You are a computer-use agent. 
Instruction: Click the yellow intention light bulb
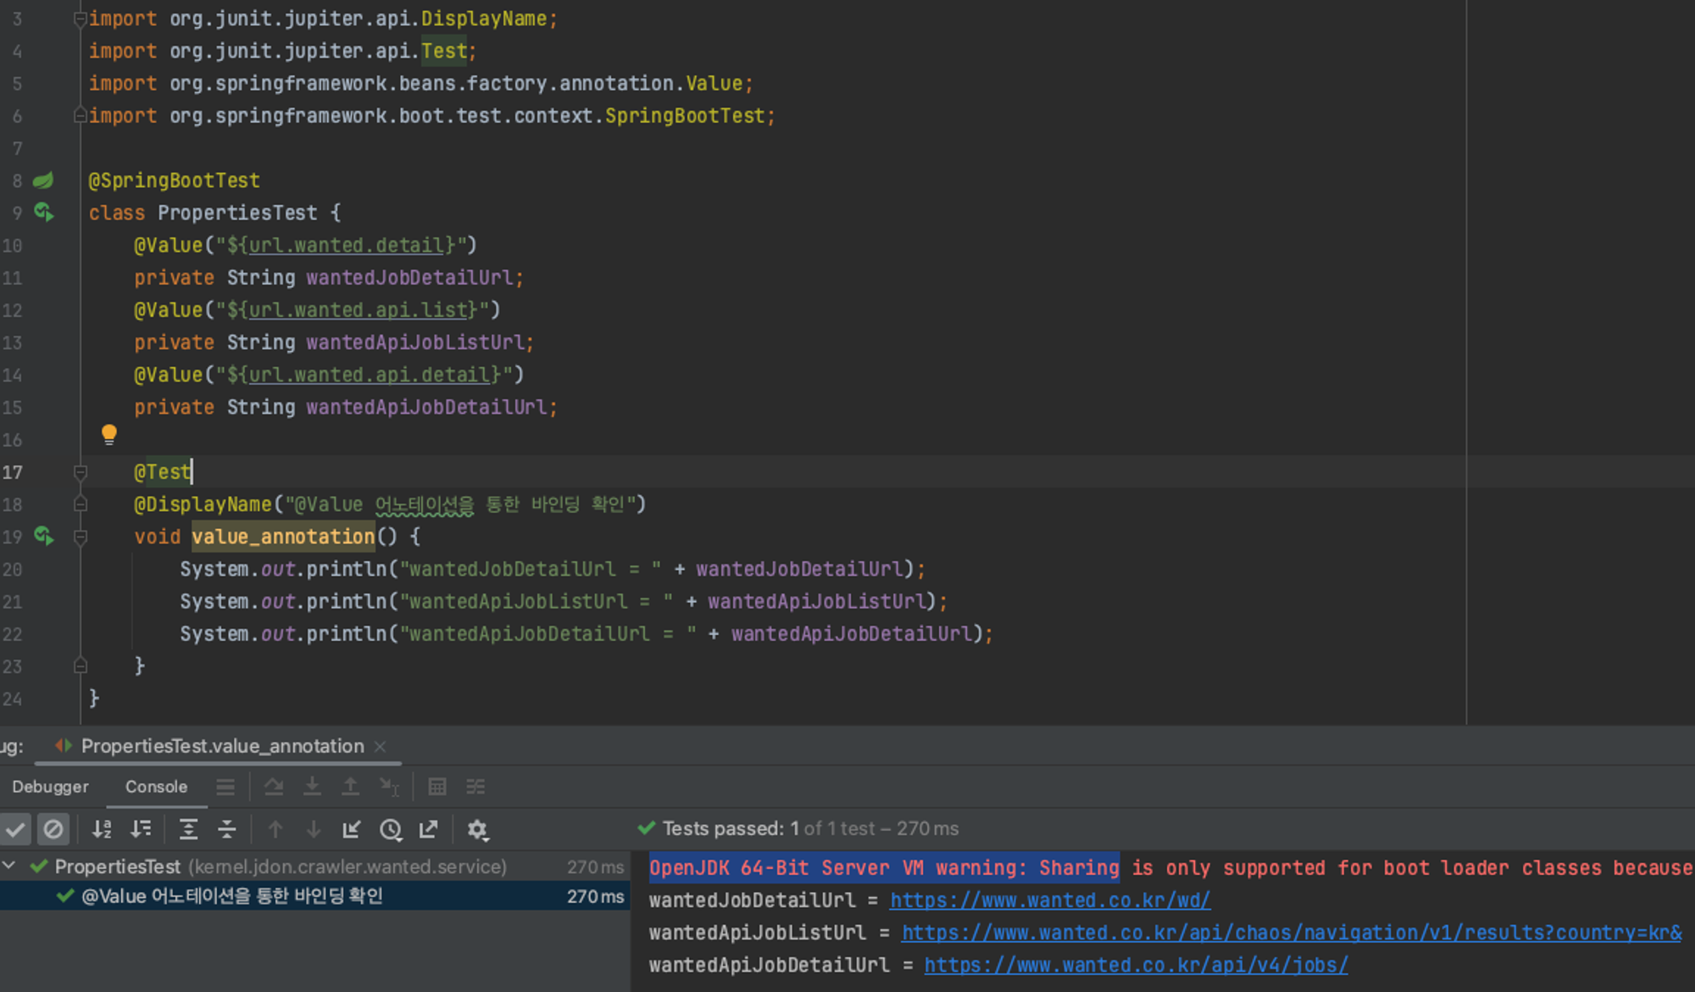(109, 434)
